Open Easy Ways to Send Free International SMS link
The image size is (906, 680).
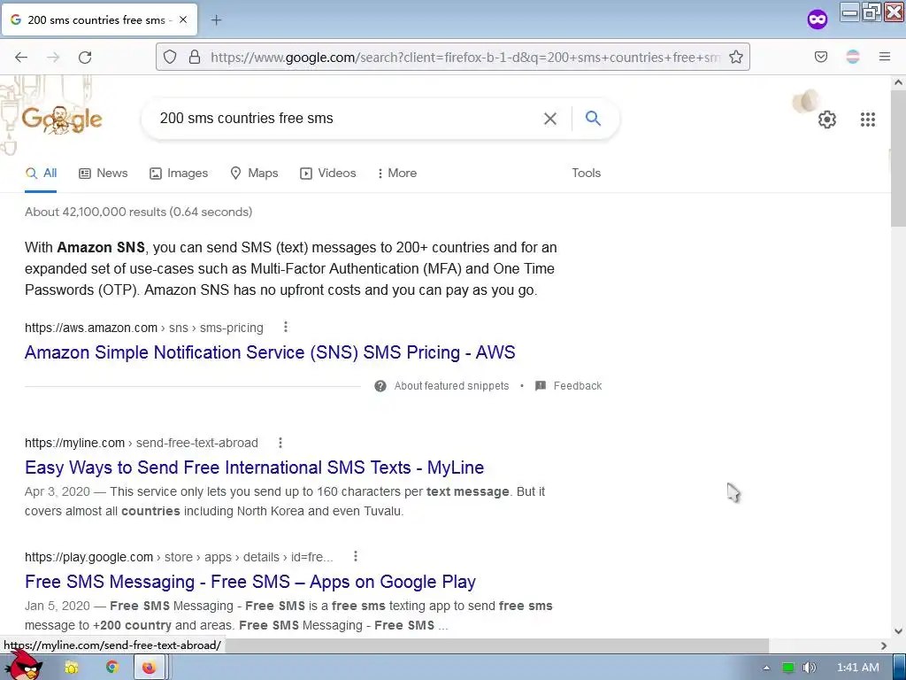point(254,467)
